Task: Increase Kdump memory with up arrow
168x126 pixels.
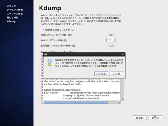Action: [114, 39]
